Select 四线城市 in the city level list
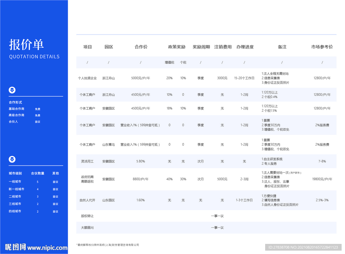The width and height of the screenshot is (345, 254). click(x=15, y=211)
